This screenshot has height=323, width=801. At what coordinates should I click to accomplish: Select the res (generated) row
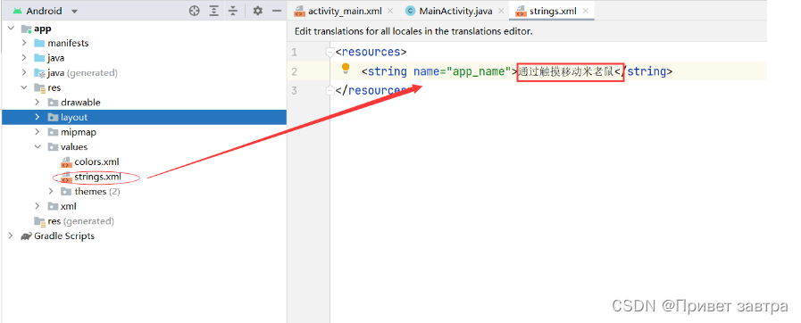tap(143, 221)
